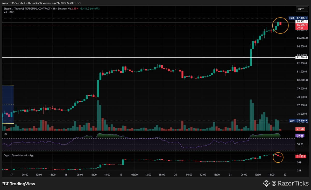
Task: Click the current price tag 86,555.1
Action: (x=302, y=25)
